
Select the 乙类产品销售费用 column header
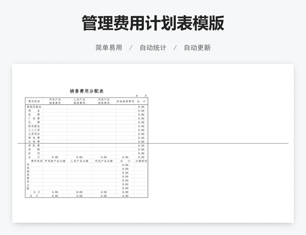79,101
